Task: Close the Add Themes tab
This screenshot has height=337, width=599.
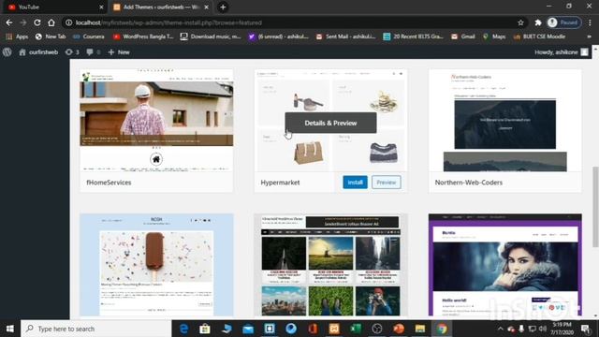Action: click(206, 7)
